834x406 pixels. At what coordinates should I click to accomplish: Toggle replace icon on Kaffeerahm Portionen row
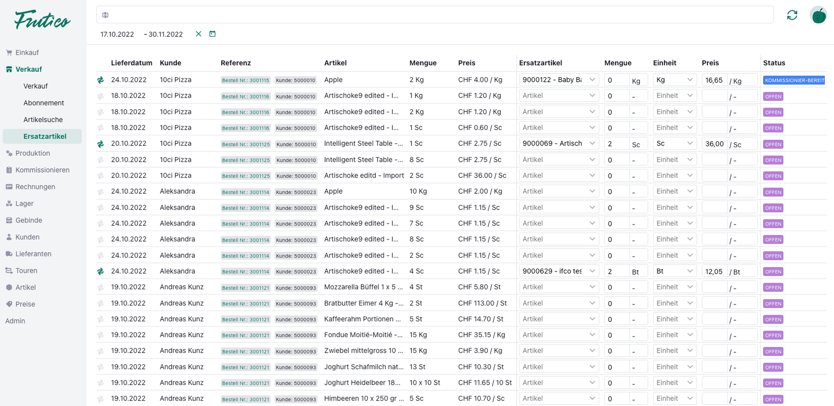point(100,319)
